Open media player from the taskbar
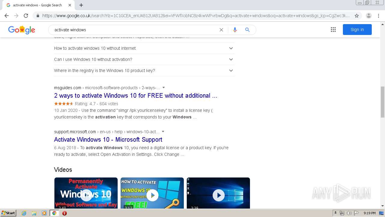 point(44,213)
